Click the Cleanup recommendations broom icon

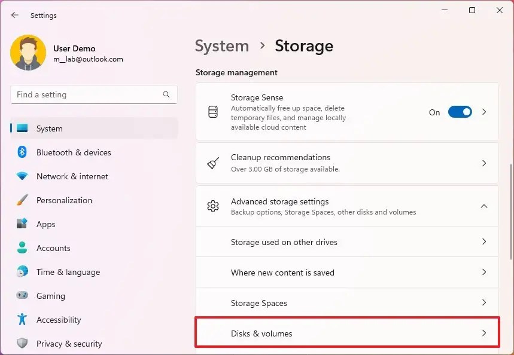coord(213,163)
